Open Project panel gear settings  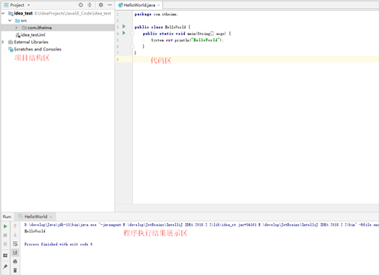point(101,5)
